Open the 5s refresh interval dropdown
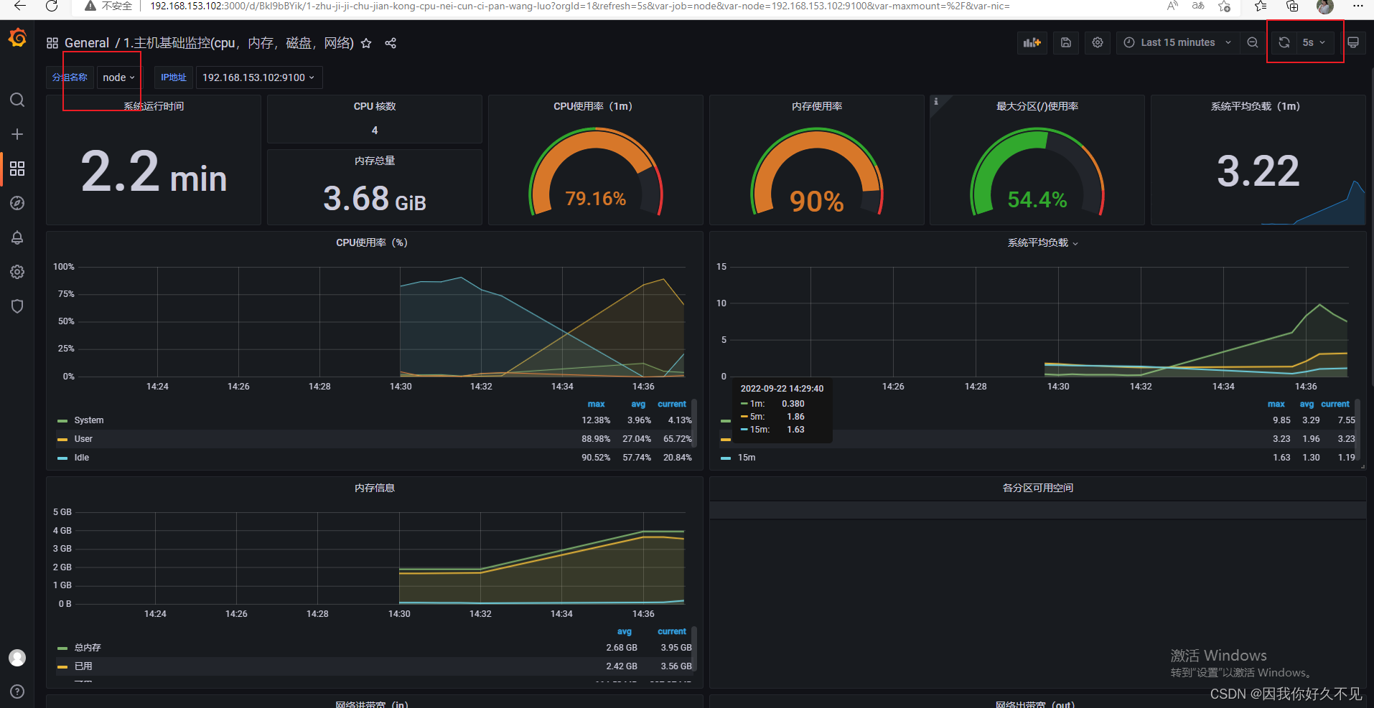The height and width of the screenshot is (708, 1374). coord(1314,42)
